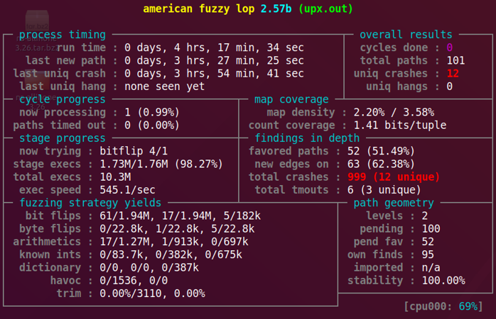Click the run time value line
The width and height of the screenshot is (496, 319).
pyautogui.click(x=214, y=47)
